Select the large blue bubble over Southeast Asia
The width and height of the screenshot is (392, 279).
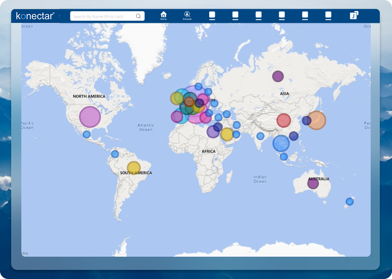pyautogui.click(x=281, y=144)
